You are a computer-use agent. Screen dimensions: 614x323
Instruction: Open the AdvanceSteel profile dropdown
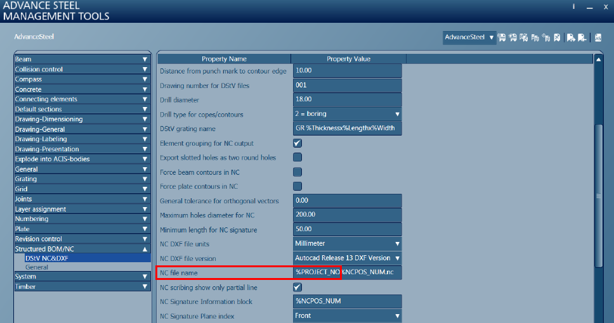[469, 37]
